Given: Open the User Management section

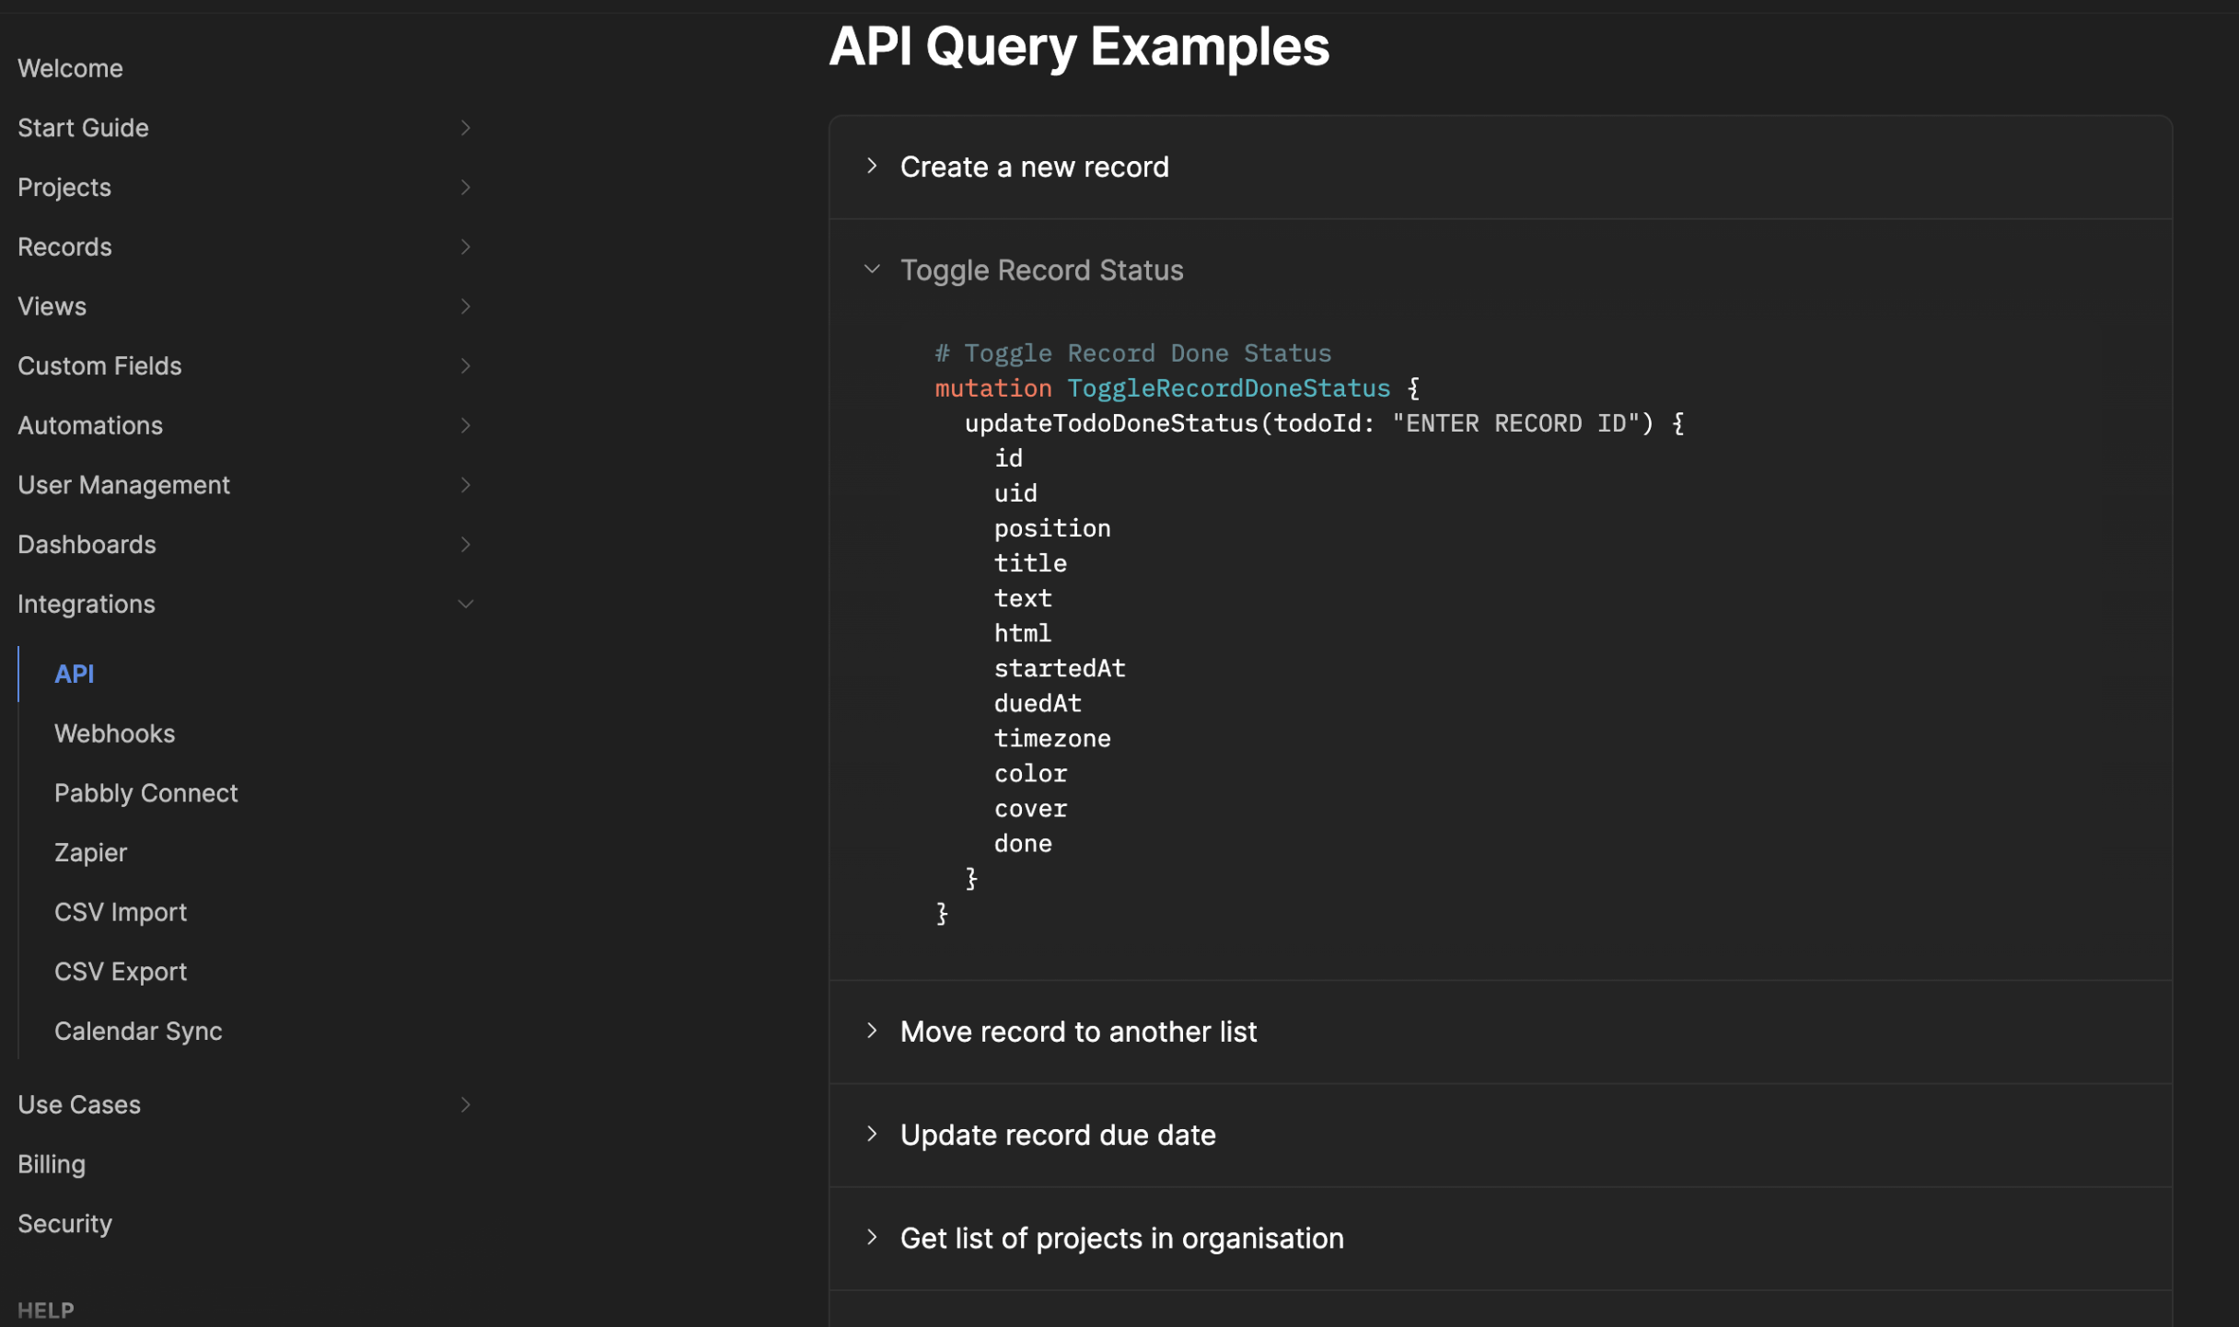Looking at the screenshot, I should click(123, 485).
